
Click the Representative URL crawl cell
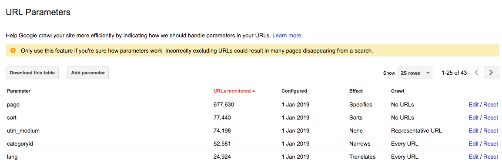tap(416, 131)
